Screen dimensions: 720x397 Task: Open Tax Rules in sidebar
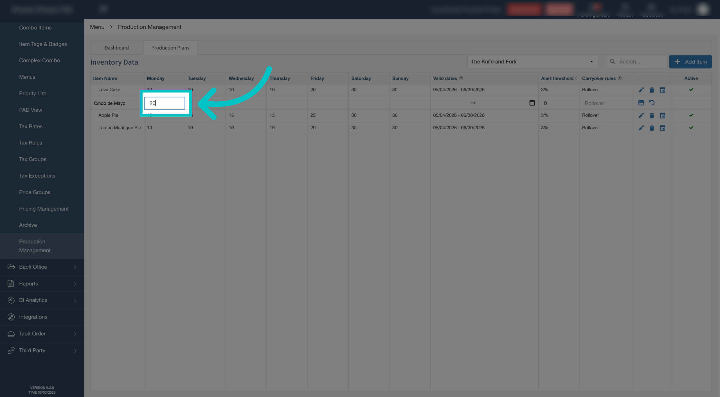point(30,143)
